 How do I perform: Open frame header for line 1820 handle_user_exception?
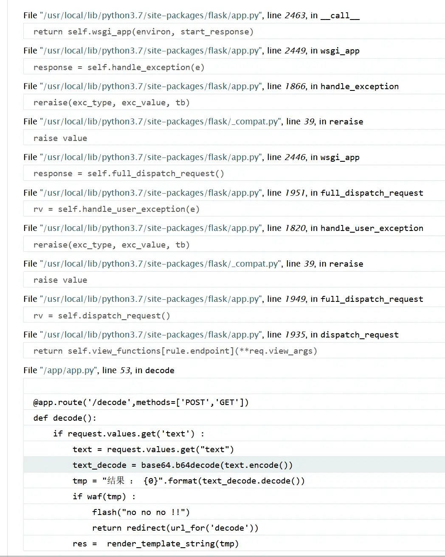[223, 228]
